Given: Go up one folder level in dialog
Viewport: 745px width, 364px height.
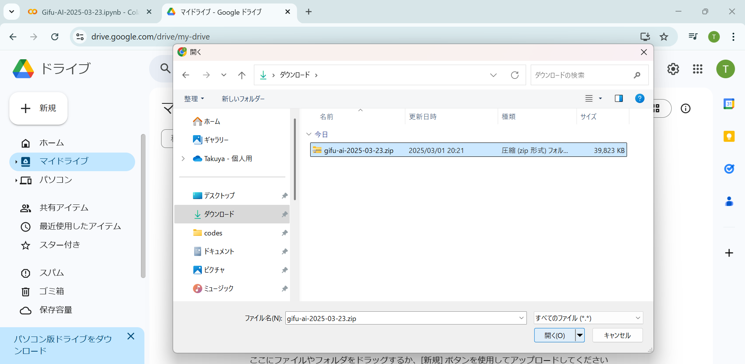Looking at the screenshot, I should [241, 75].
